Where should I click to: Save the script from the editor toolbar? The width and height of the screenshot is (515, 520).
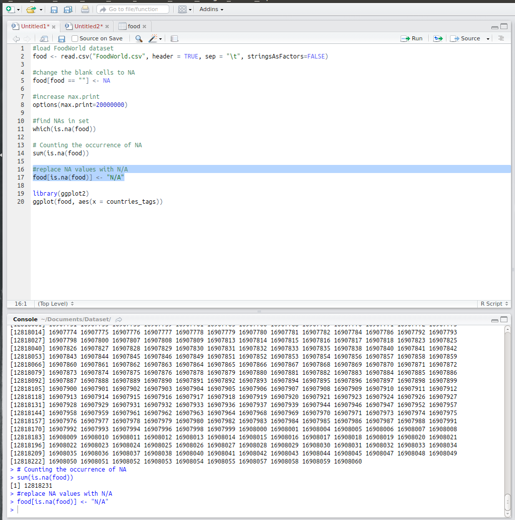[x=61, y=39]
